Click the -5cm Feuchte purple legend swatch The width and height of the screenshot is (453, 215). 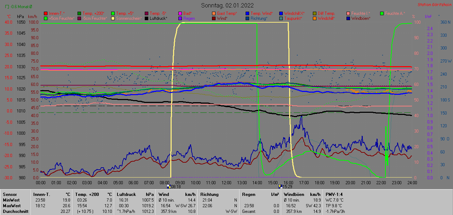click(80, 18)
